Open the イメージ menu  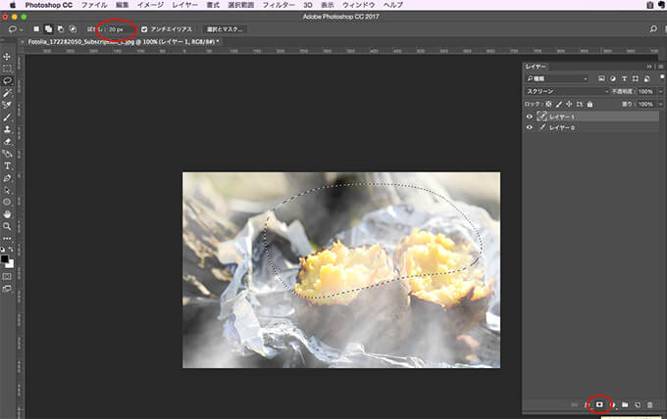click(x=150, y=5)
